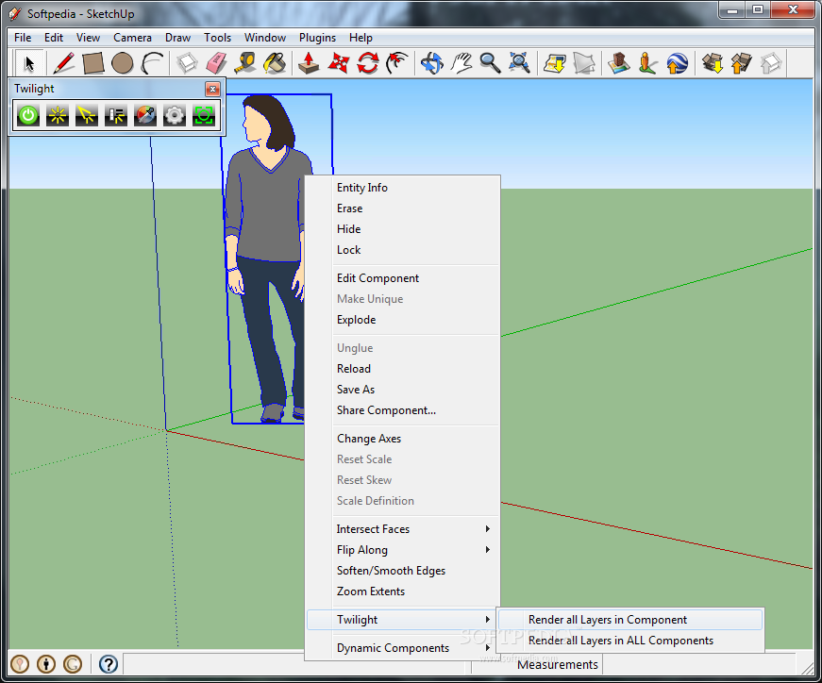Expand the Flip Along submenu
The width and height of the screenshot is (822, 683).
tap(403, 550)
